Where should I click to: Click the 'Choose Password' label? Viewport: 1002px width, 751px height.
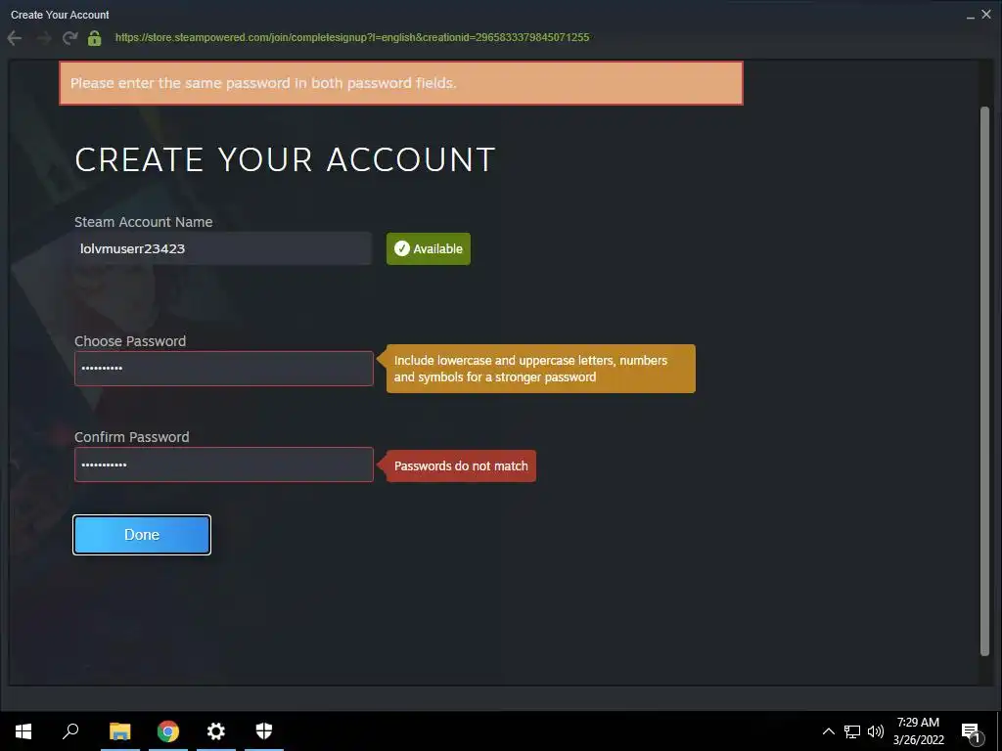130,341
